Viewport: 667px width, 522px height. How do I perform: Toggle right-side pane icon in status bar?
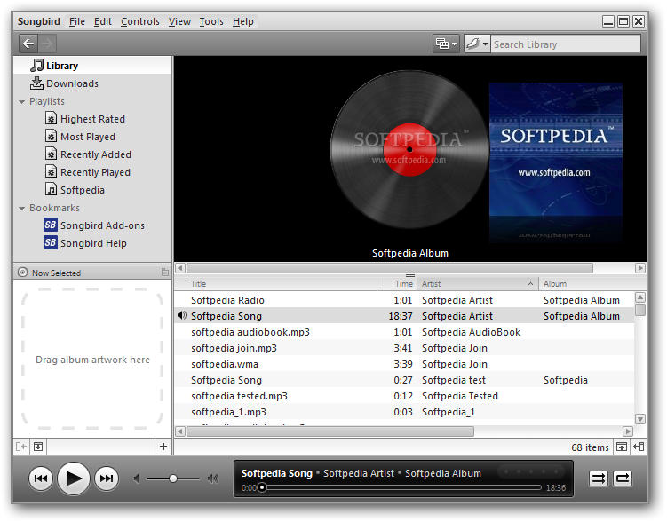click(639, 447)
